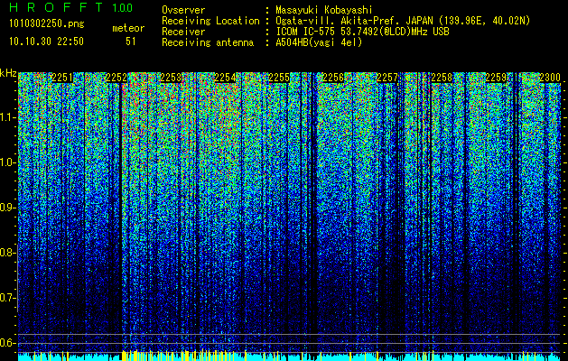Click the 2251 time marker
568x361 pixels.
pos(62,78)
